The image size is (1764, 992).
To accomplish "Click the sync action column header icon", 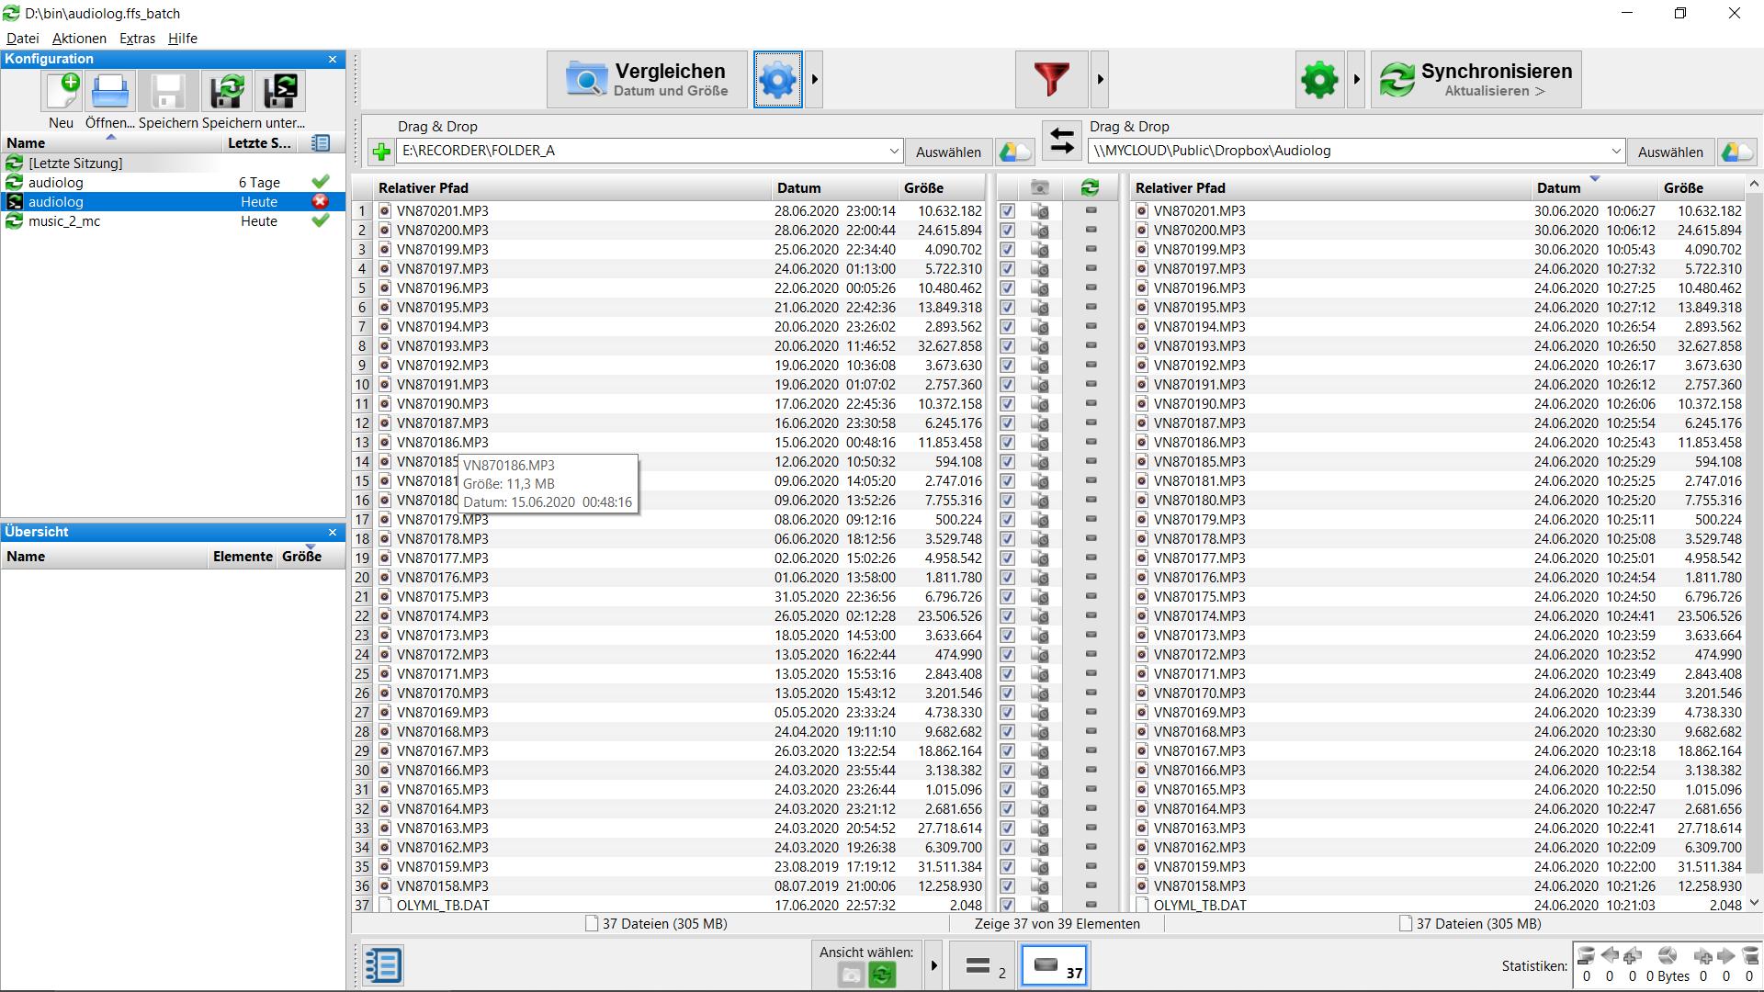I will (x=1091, y=188).
